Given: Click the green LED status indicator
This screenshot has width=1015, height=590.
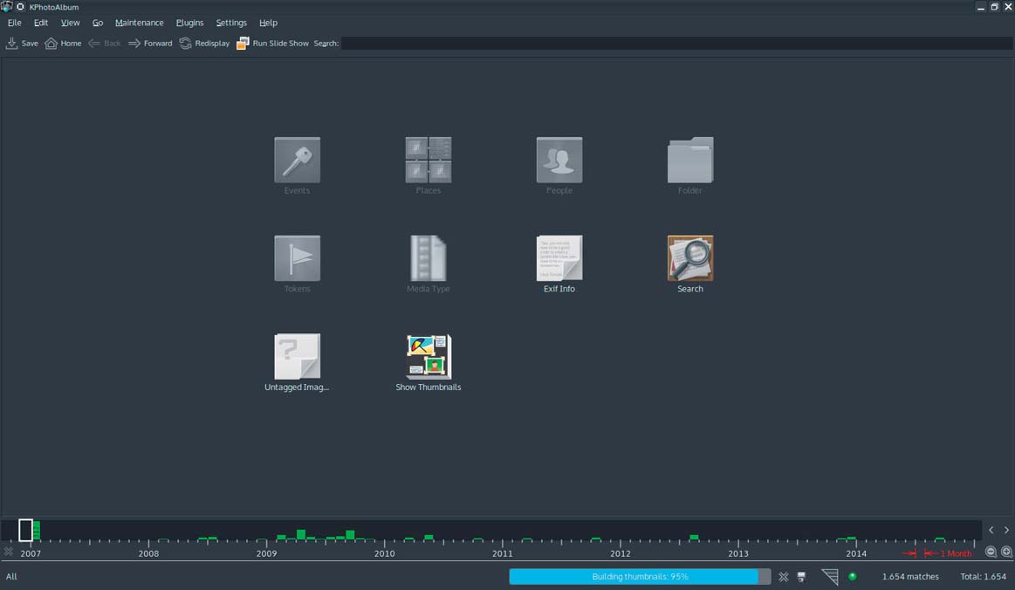Looking at the screenshot, I should pyautogui.click(x=853, y=576).
